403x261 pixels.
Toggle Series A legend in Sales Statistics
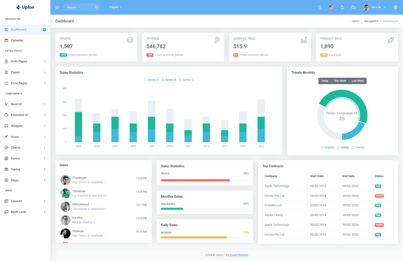(x=151, y=80)
